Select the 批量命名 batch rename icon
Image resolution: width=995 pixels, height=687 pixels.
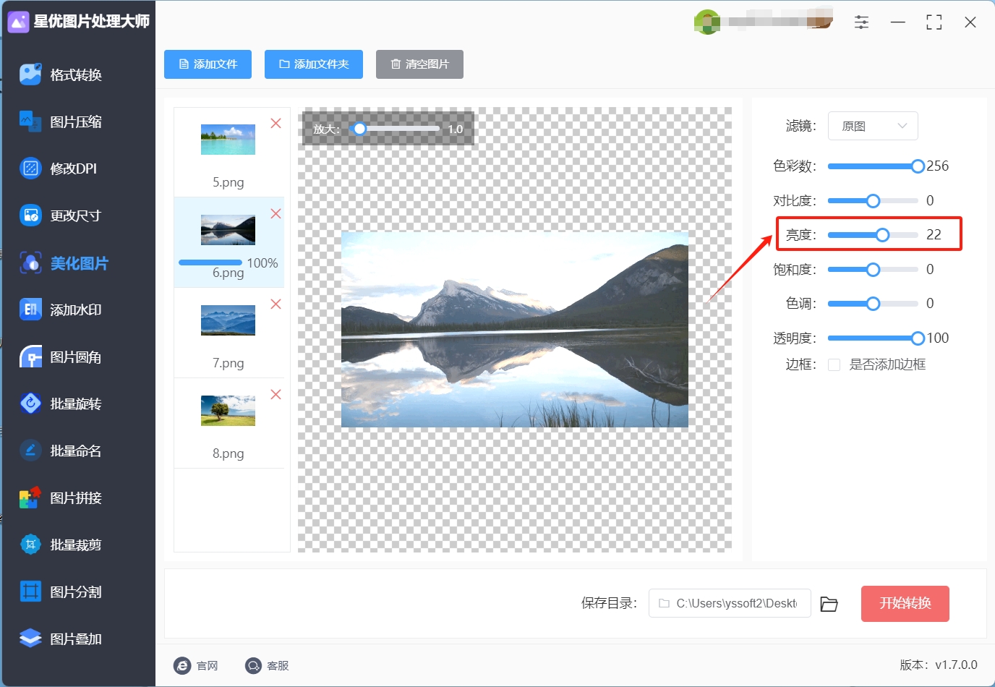point(30,451)
